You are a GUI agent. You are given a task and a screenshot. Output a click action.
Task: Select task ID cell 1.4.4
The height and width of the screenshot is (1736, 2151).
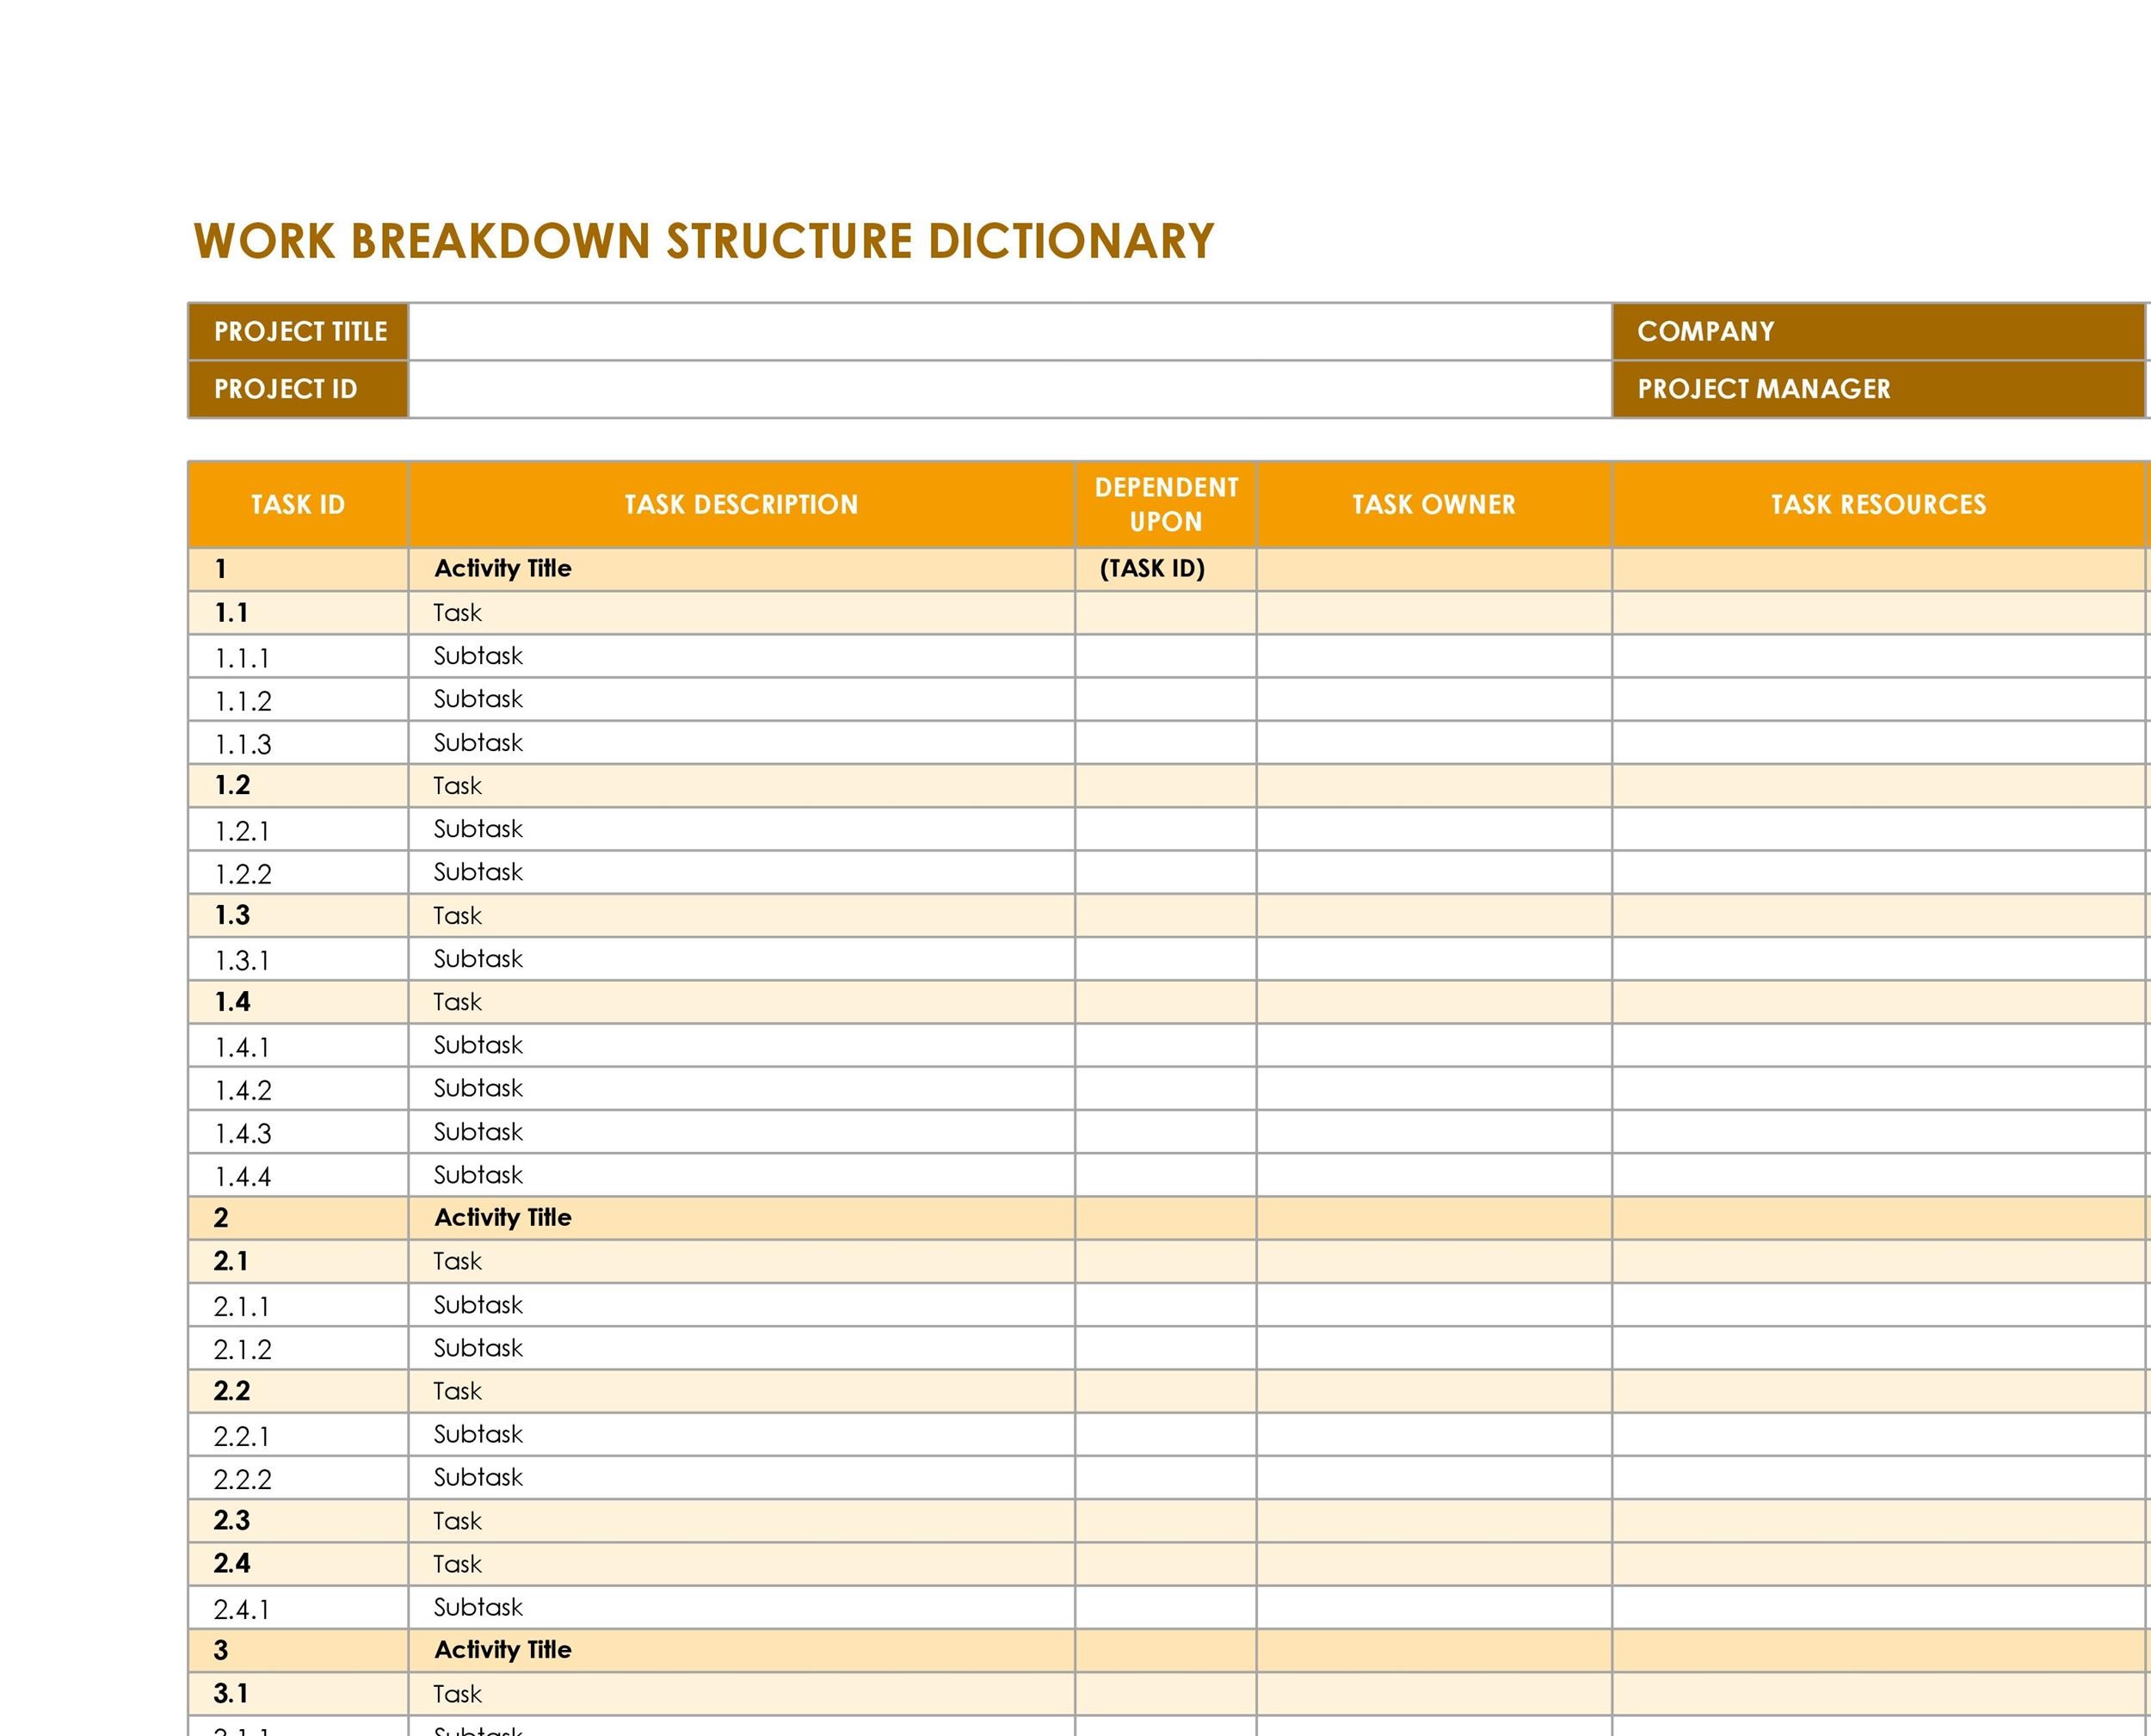243,1176
